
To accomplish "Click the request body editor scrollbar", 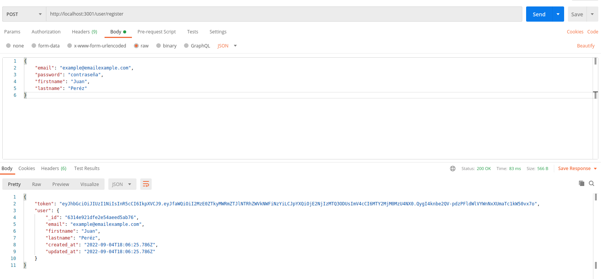I will coord(595,95).
